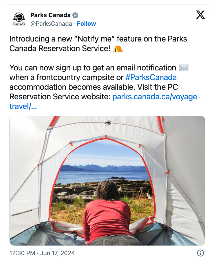The image size is (218, 264).
Task: Click the X logo in the corner
Action: (x=201, y=15)
